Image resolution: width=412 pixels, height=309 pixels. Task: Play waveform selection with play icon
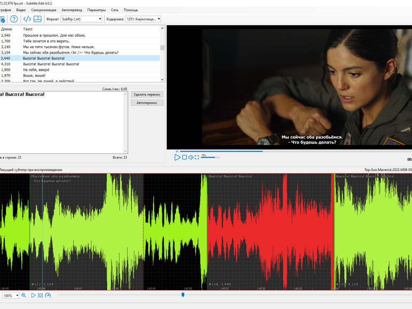pos(33,295)
